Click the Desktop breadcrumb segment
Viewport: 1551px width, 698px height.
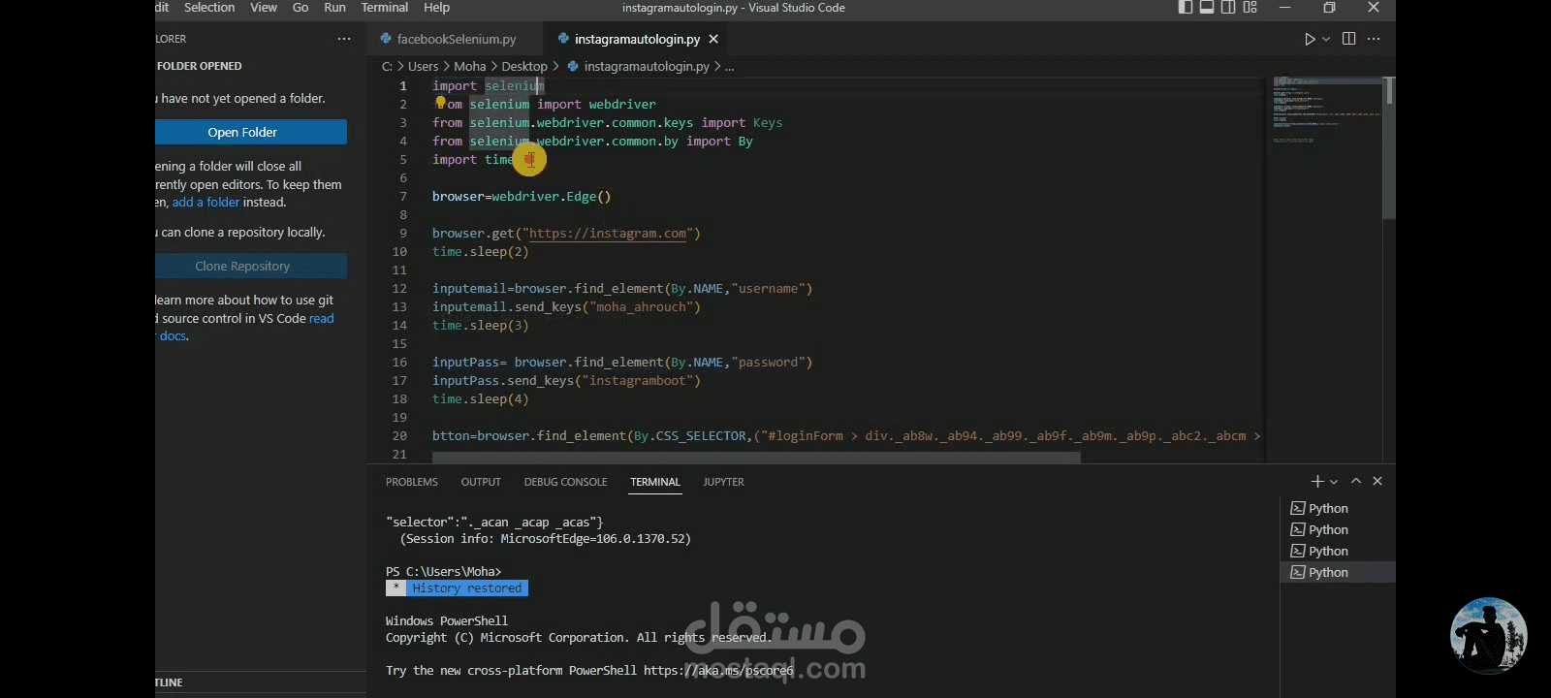pos(524,67)
